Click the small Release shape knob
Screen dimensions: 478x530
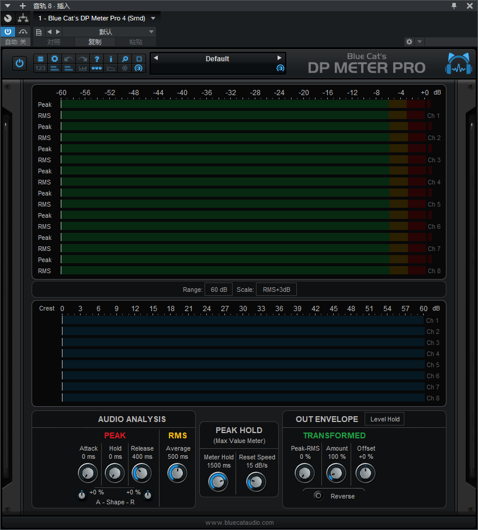(148, 495)
